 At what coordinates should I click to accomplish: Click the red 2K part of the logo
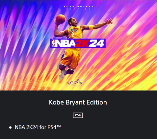tap(82, 43)
